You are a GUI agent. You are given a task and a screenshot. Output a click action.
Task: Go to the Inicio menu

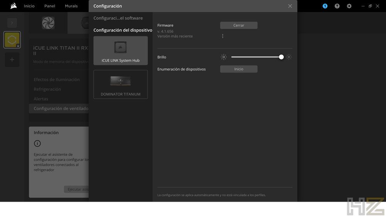(29, 6)
